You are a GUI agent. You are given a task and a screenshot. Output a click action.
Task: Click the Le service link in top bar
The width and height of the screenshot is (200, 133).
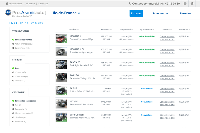(43, 4)
